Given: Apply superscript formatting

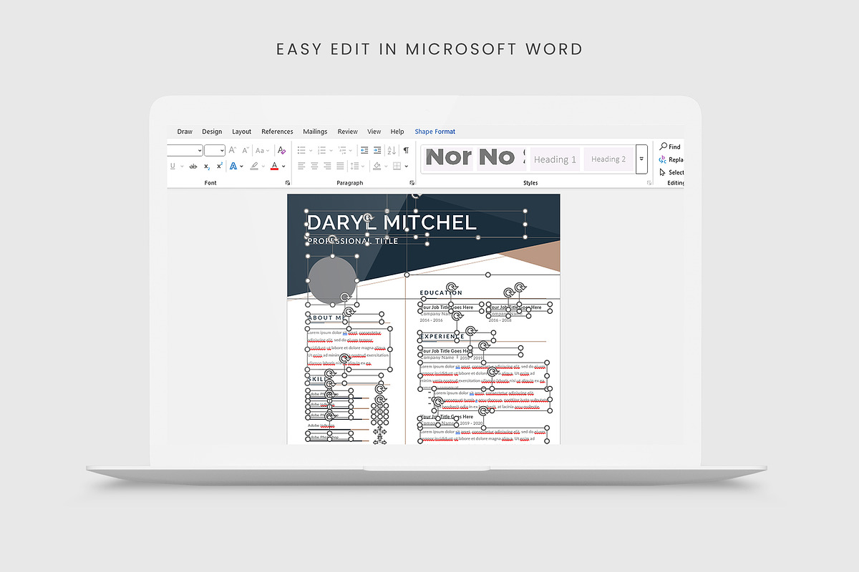Looking at the screenshot, I should 220,166.
